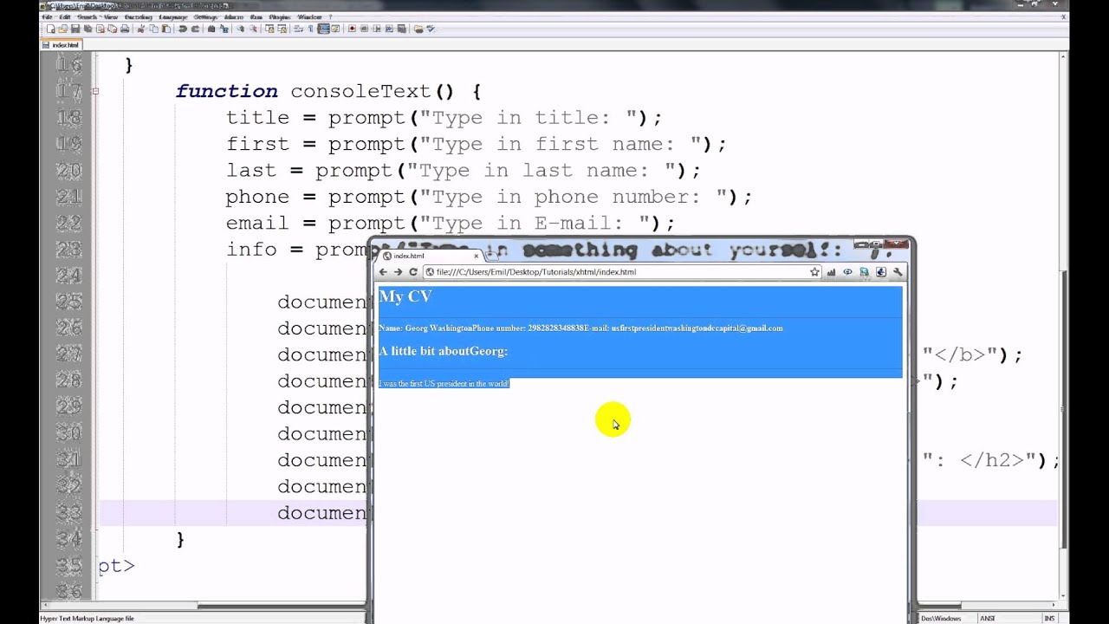The width and height of the screenshot is (1109, 624).
Task: Go back in the Chrome browser
Action: tap(382, 272)
